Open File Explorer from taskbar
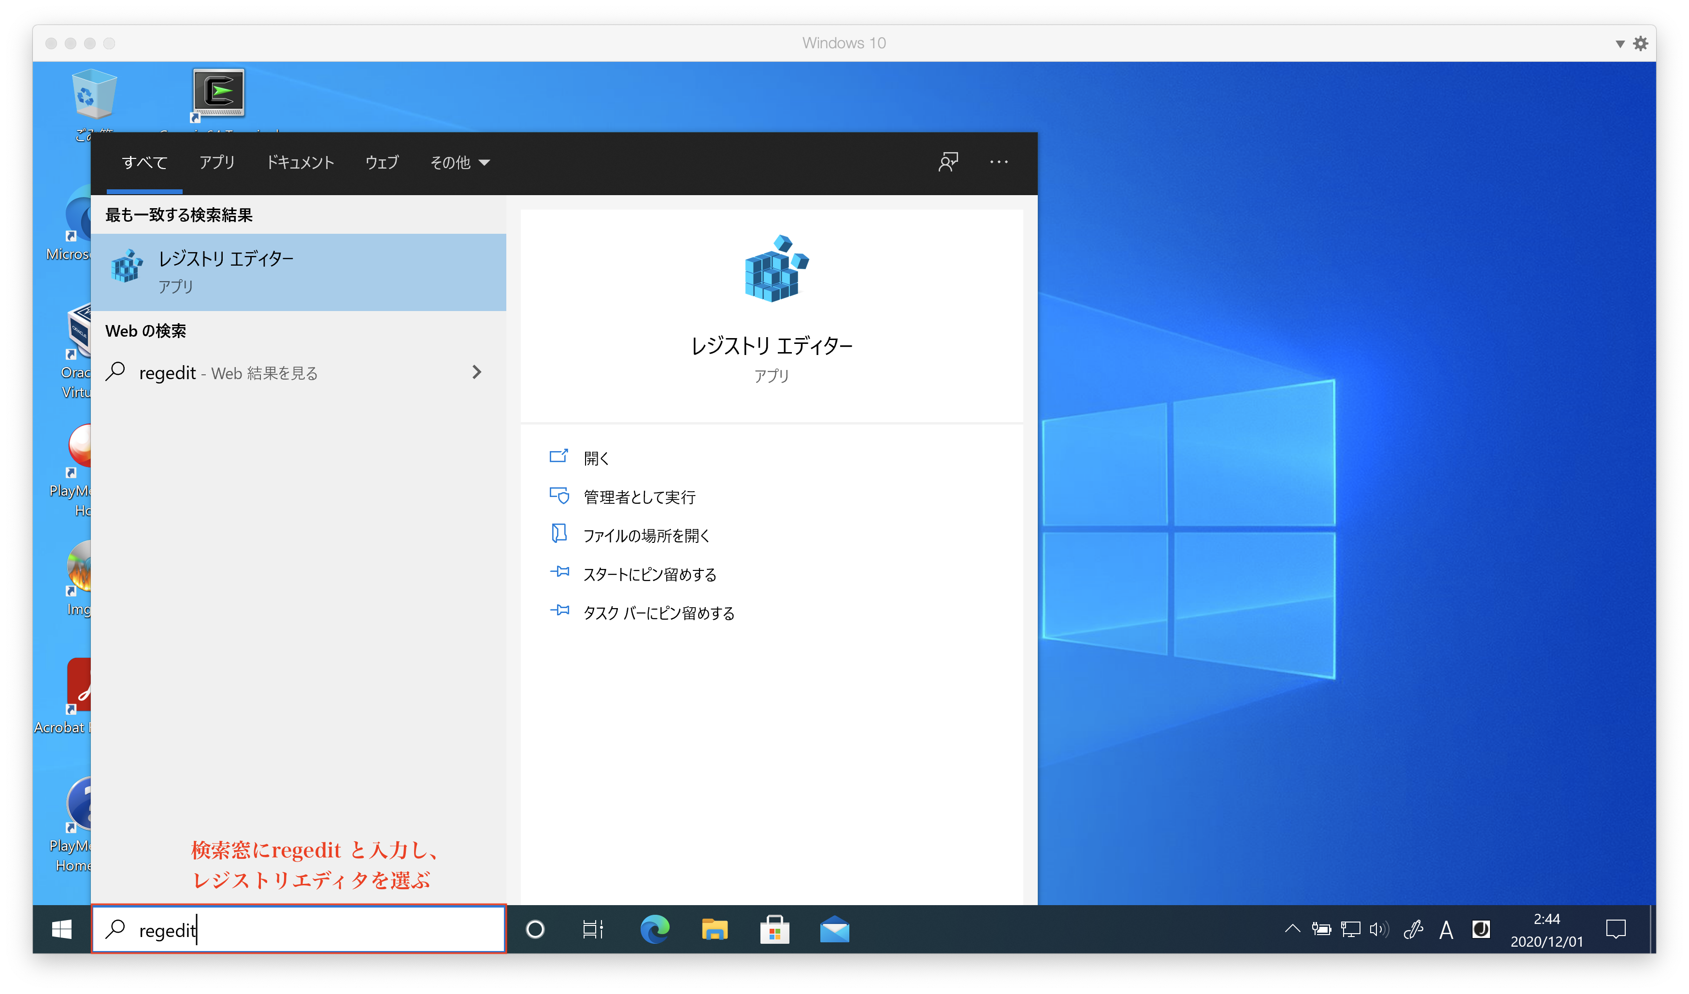This screenshot has height=994, width=1689. (715, 929)
